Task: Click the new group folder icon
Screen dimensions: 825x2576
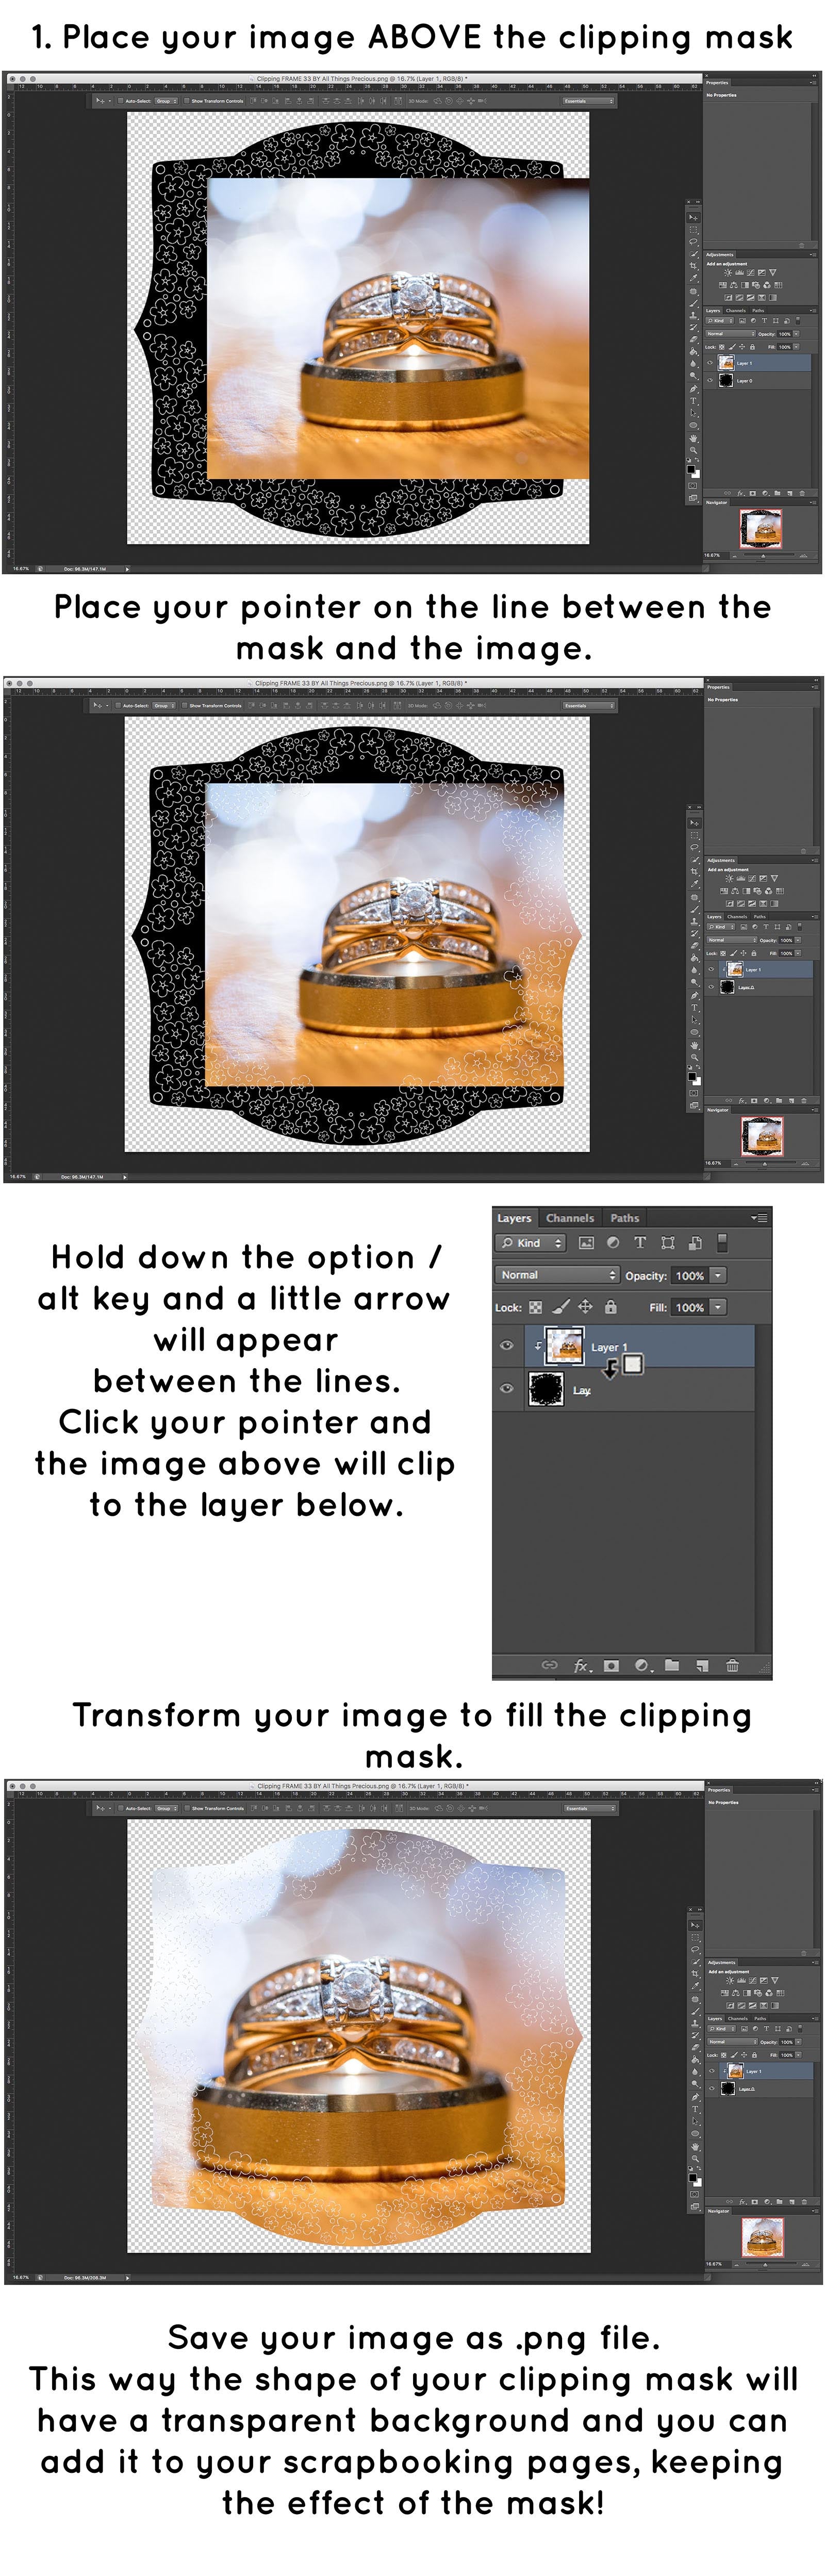Action: coord(672,1665)
